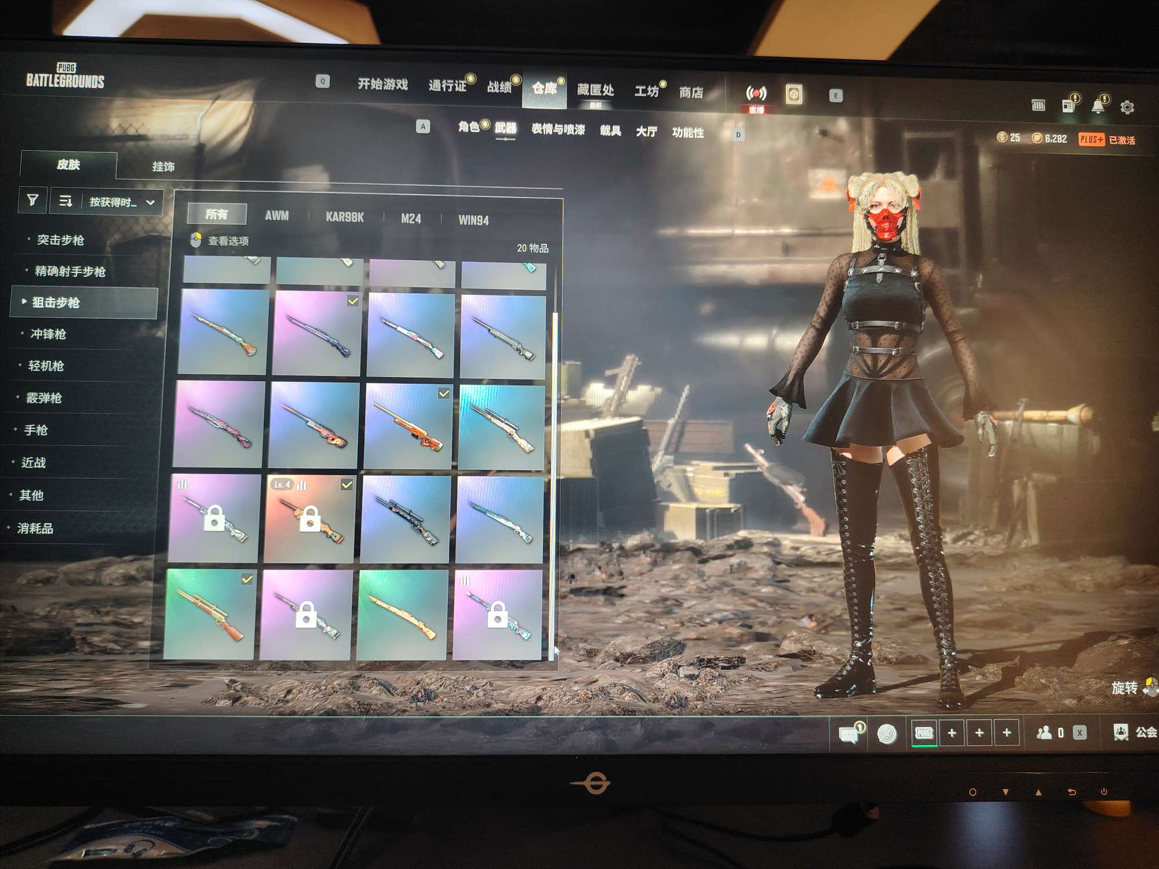Select the PUBG team slot
Screen dimensions: 1159x869
point(924,733)
